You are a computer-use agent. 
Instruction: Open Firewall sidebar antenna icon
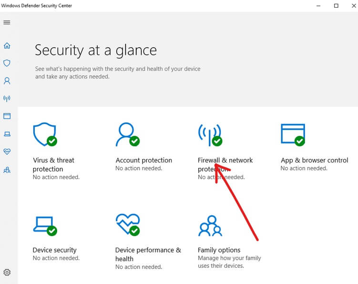pos(7,99)
